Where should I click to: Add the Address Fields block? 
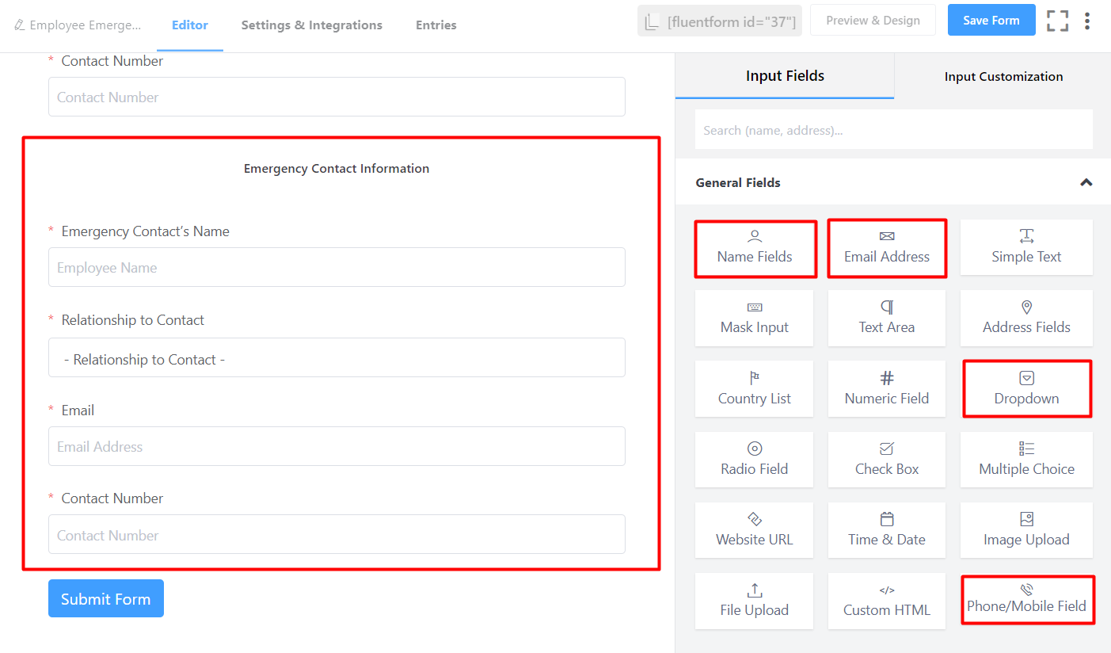click(x=1025, y=319)
